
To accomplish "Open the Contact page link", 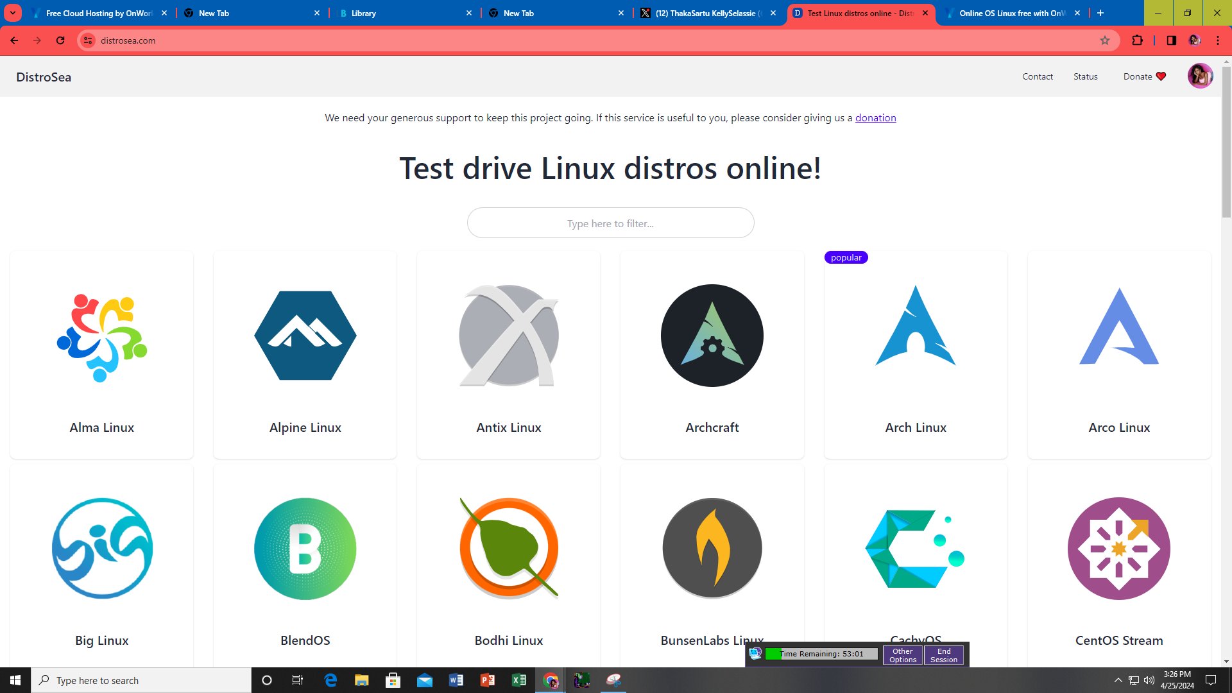I will coord(1038,76).
